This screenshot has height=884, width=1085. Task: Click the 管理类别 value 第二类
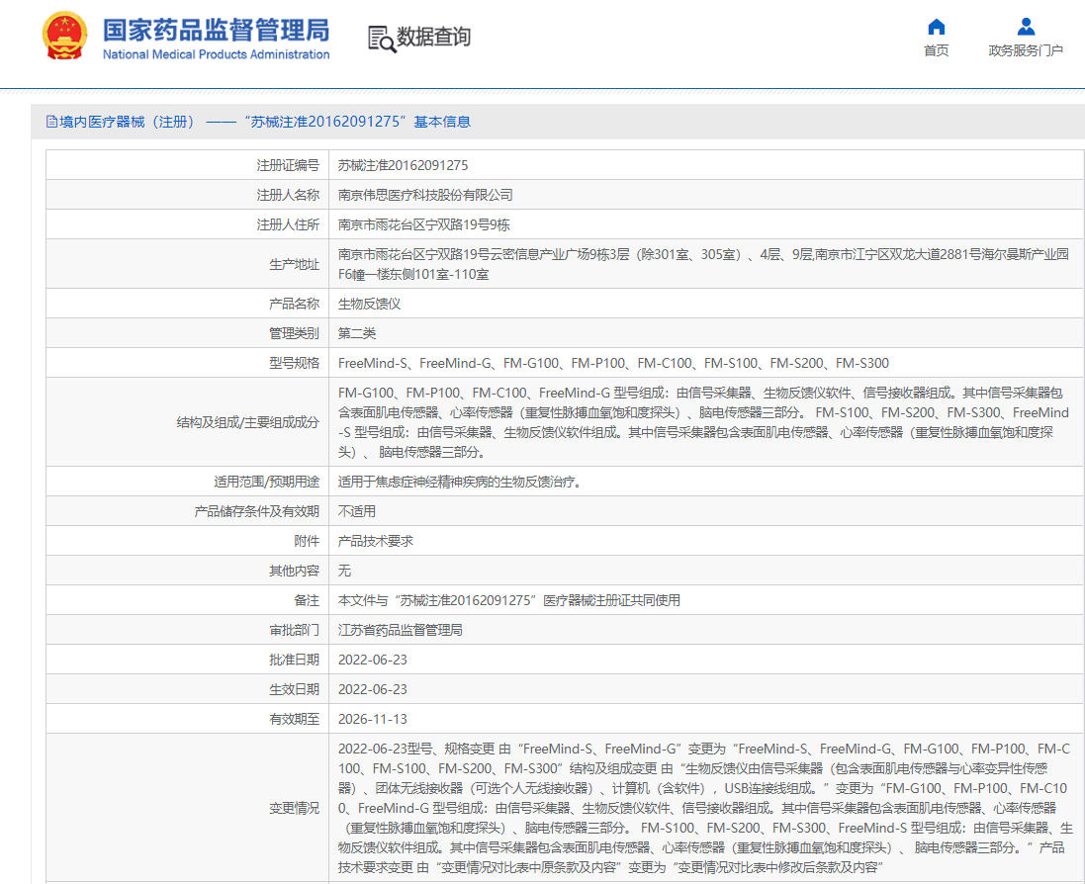(x=357, y=333)
